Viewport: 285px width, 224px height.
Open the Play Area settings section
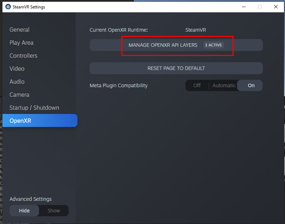(21, 43)
